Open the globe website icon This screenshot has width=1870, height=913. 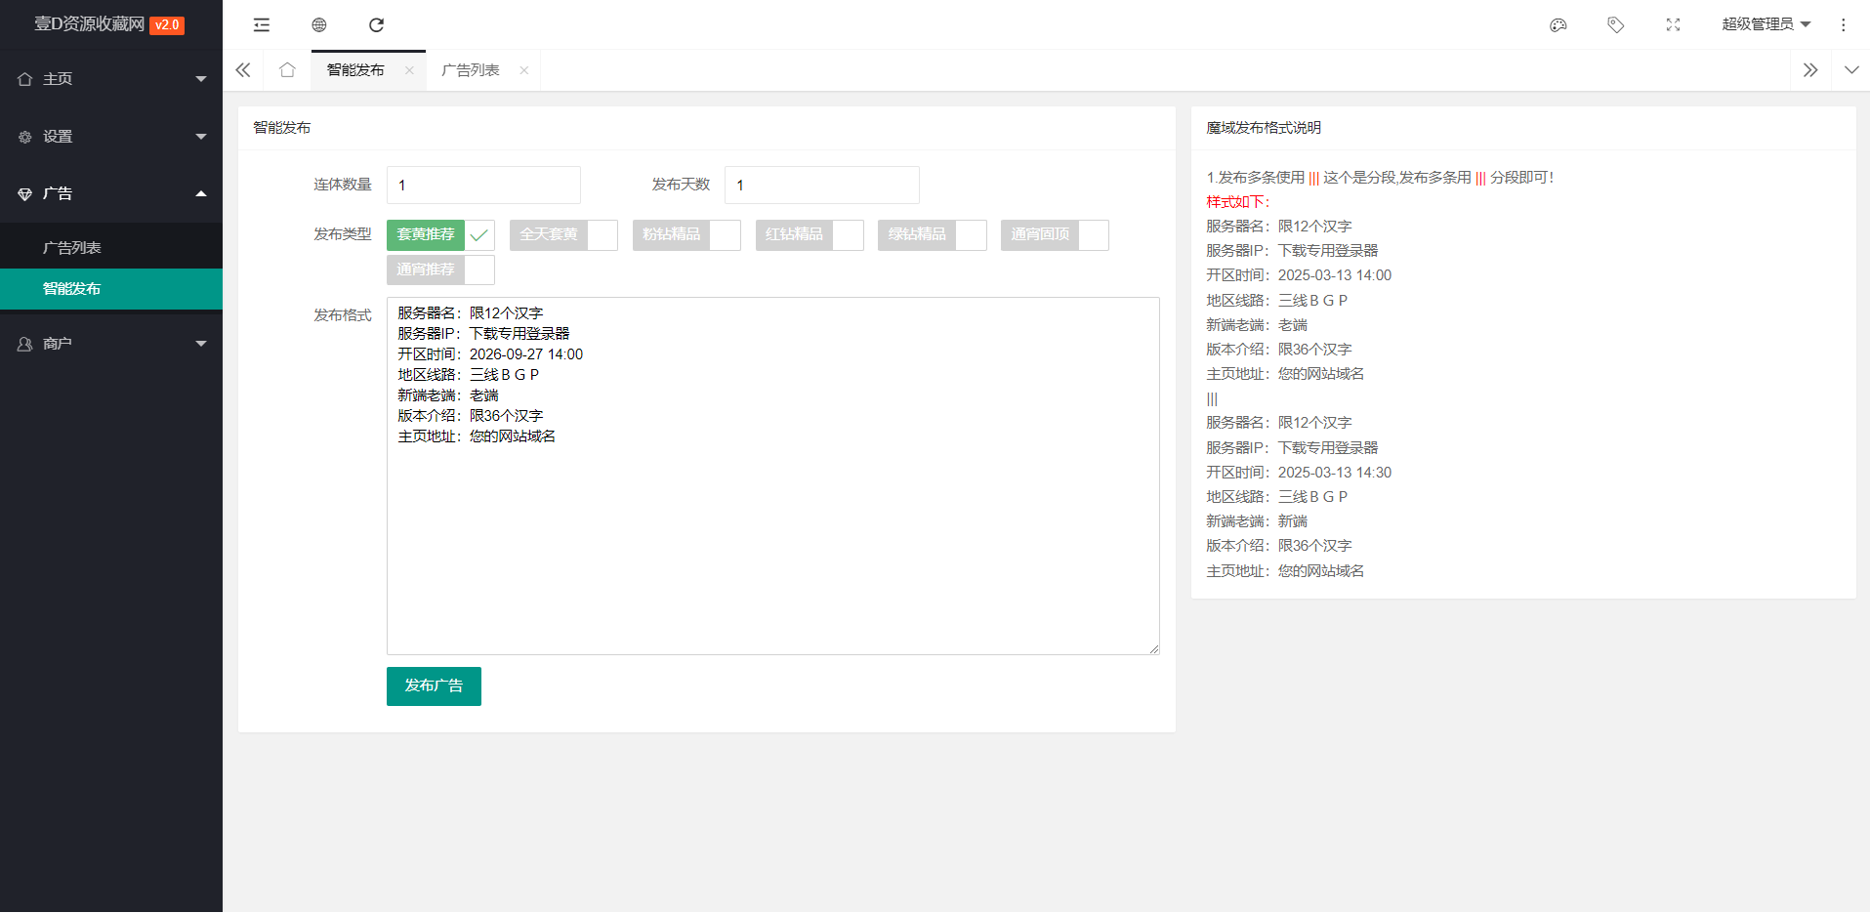point(319,24)
